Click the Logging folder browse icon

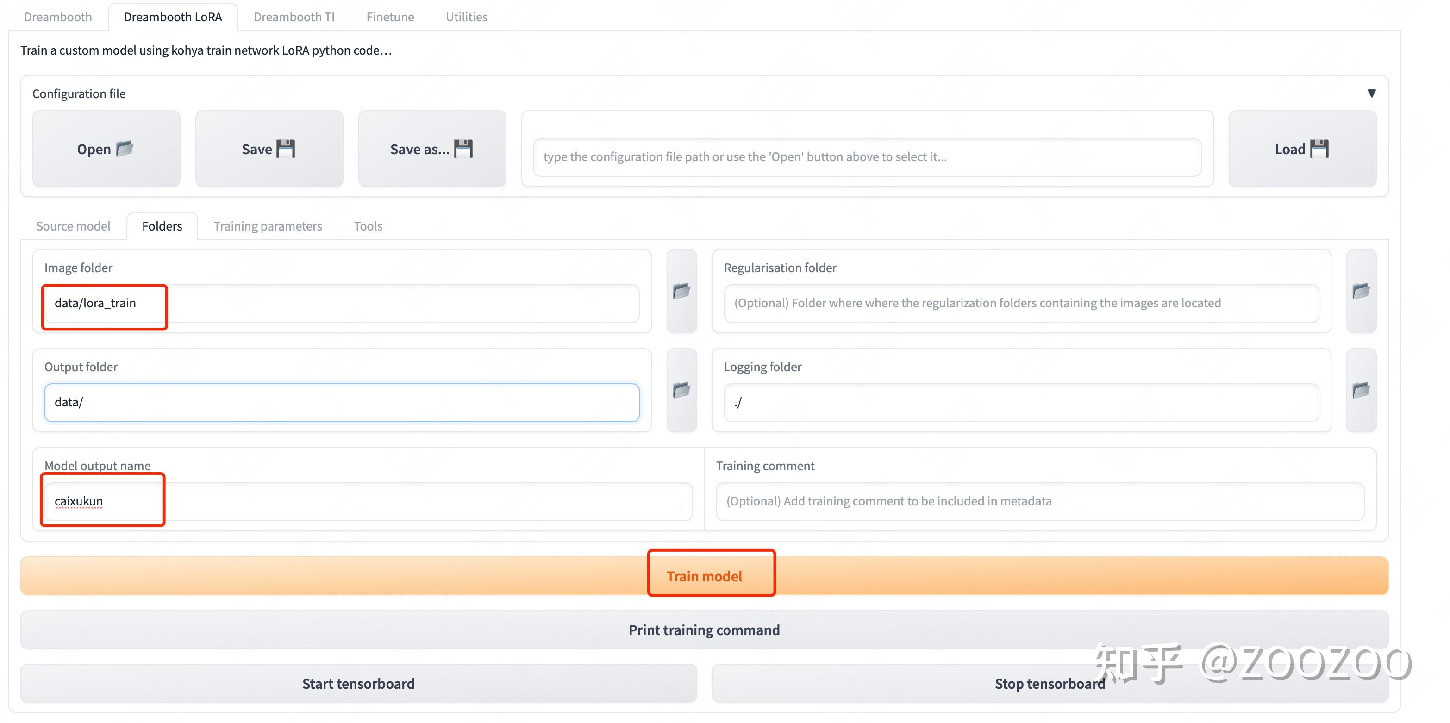tap(1361, 390)
